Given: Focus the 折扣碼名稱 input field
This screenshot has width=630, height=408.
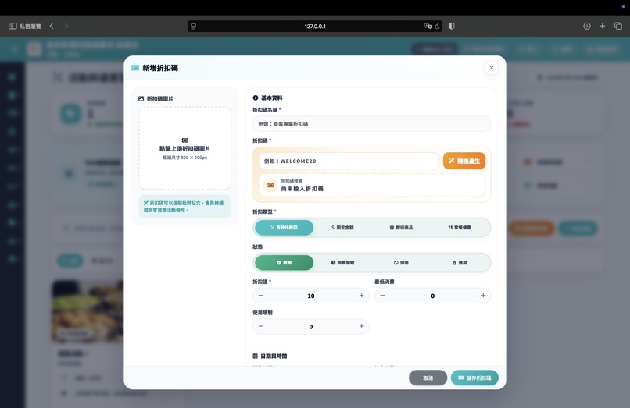Looking at the screenshot, I should tap(371, 124).
